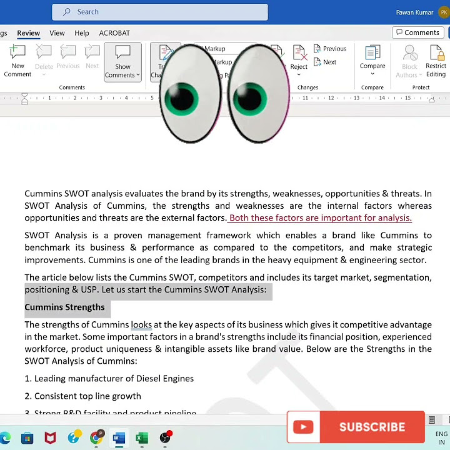Click the Reject change icon
The width and height of the screenshot is (450, 450).
tap(299, 53)
